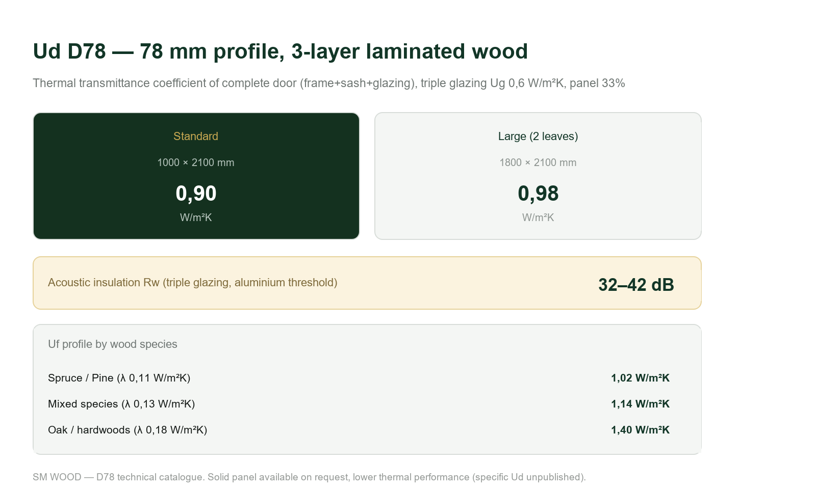Click the Mixed species row label
Image resolution: width=816 pixels, height=489 pixels.
click(121, 404)
